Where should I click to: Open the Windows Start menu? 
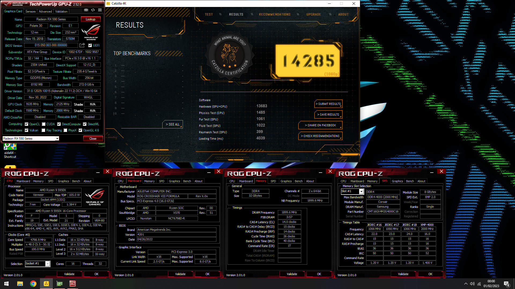coord(6,284)
